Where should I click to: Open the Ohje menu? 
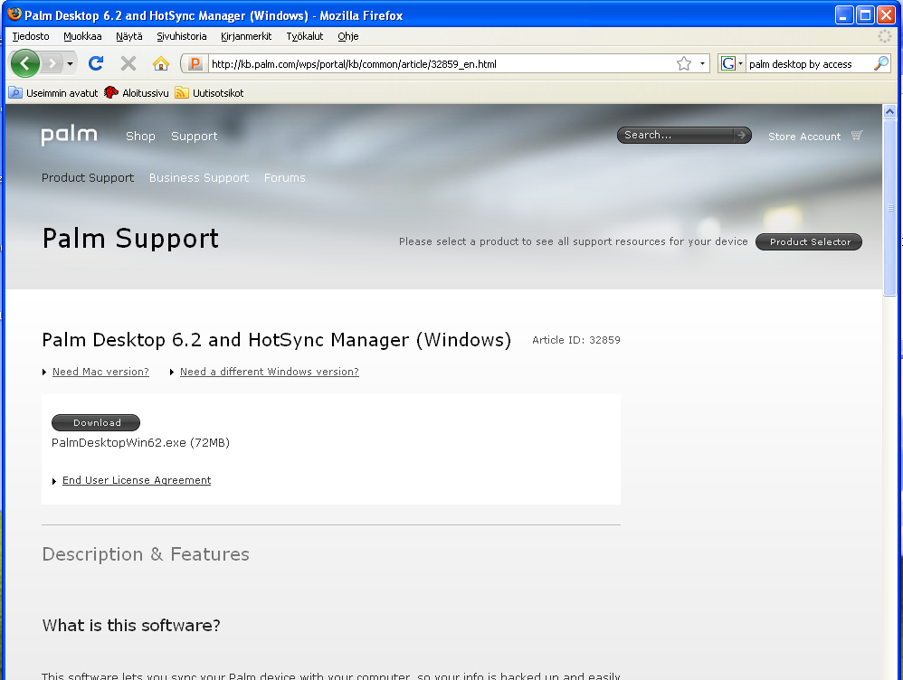[347, 36]
